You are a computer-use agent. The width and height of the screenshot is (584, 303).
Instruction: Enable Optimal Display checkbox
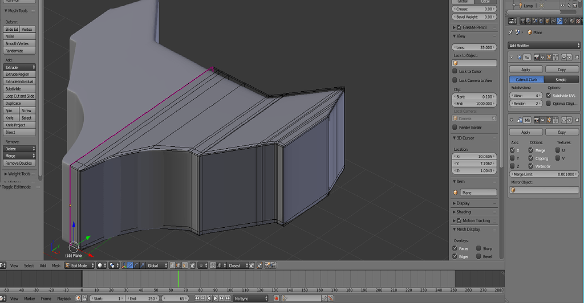tap(549, 103)
